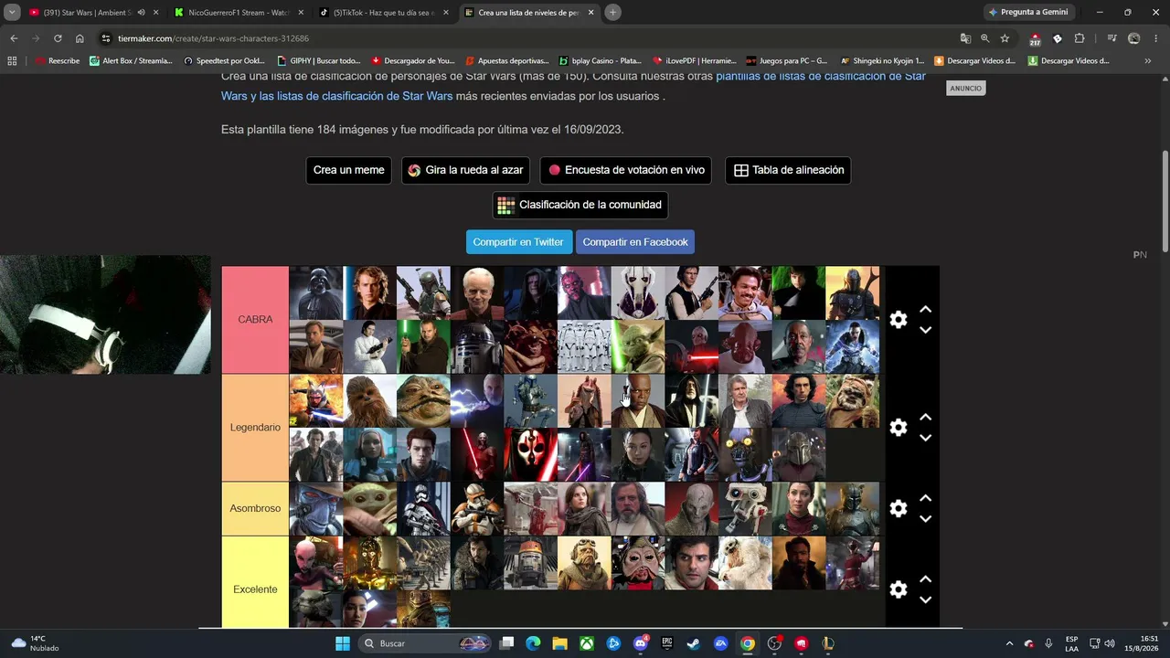Open the Windows Start menu
The width and height of the screenshot is (1170, 658).
[343, 643]
